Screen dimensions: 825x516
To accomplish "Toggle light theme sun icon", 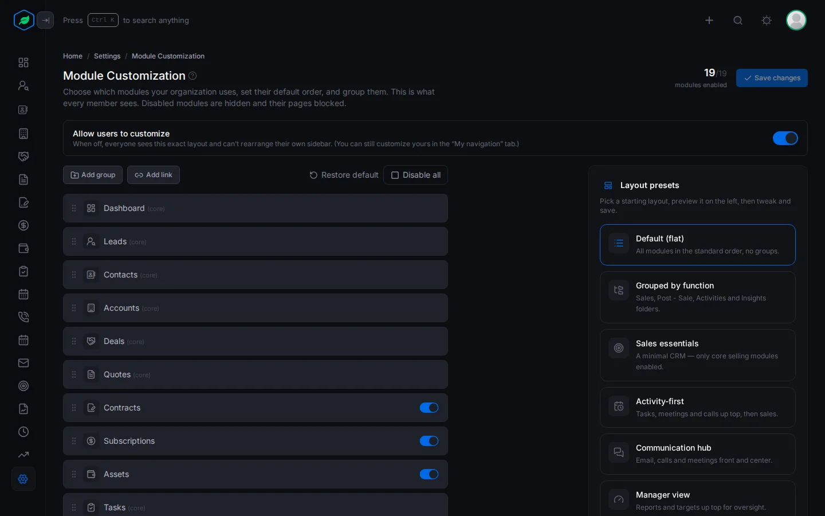I will [x=767, y=21].
